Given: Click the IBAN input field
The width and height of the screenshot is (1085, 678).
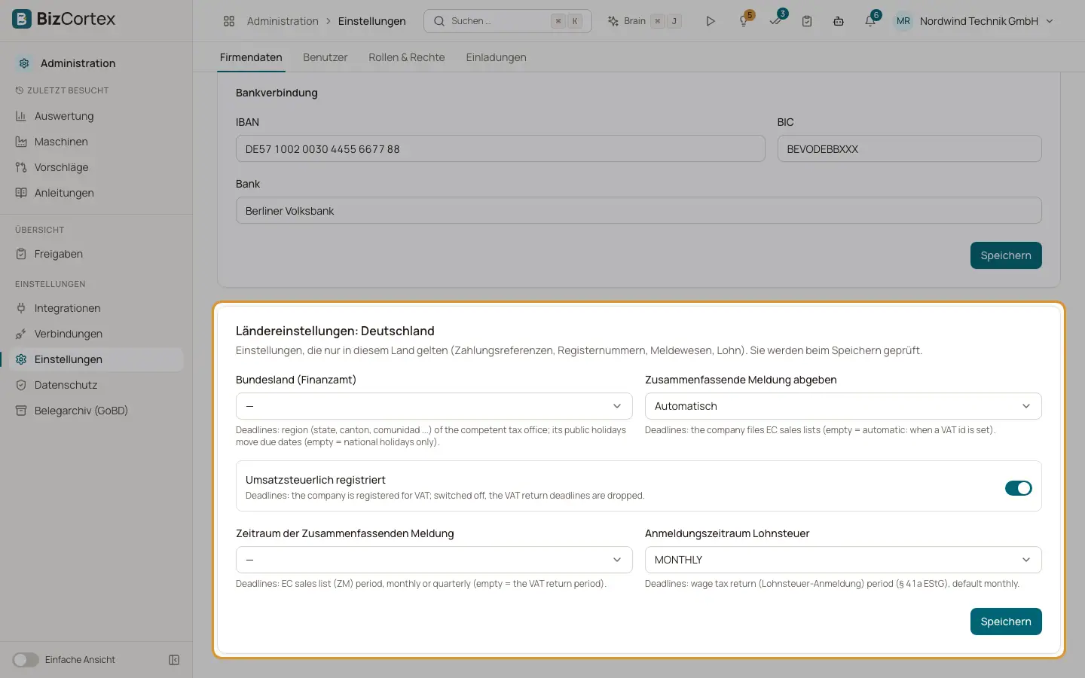Looking at the screenshot, I should [500, 148].
